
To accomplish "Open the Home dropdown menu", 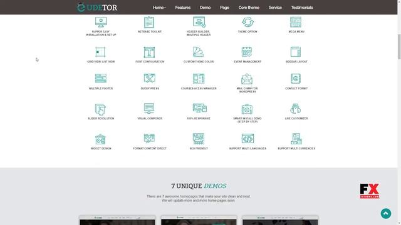I will click(159, 7).
